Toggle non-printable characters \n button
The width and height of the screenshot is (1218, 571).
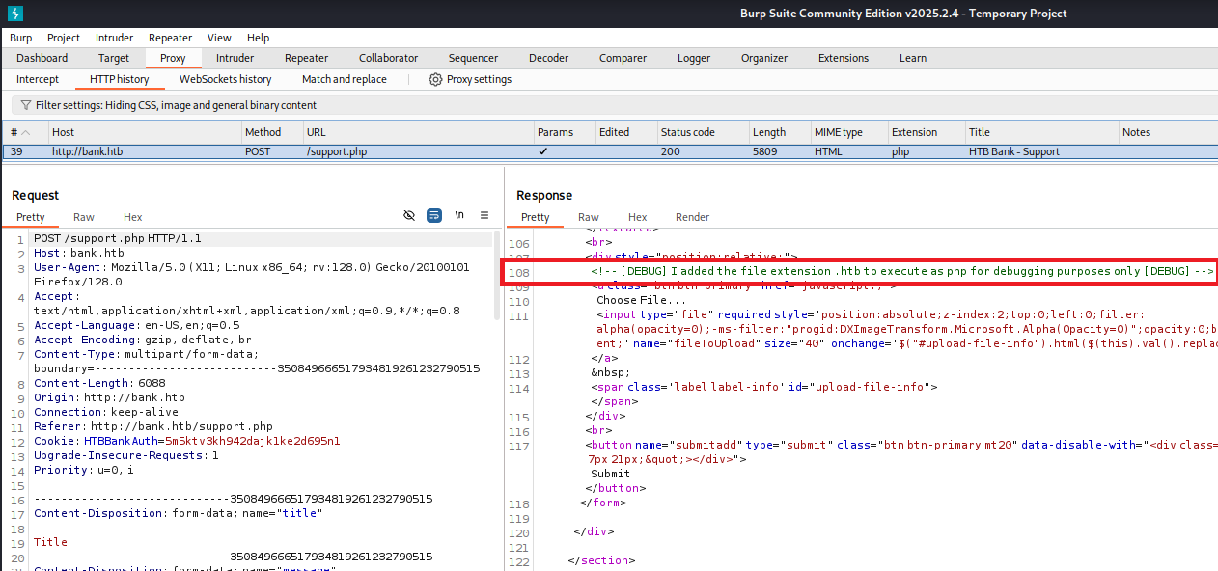tap(459, 215)
